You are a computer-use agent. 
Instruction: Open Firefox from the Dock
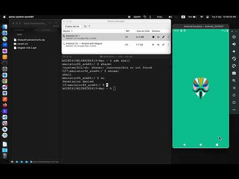coord(5,105)
